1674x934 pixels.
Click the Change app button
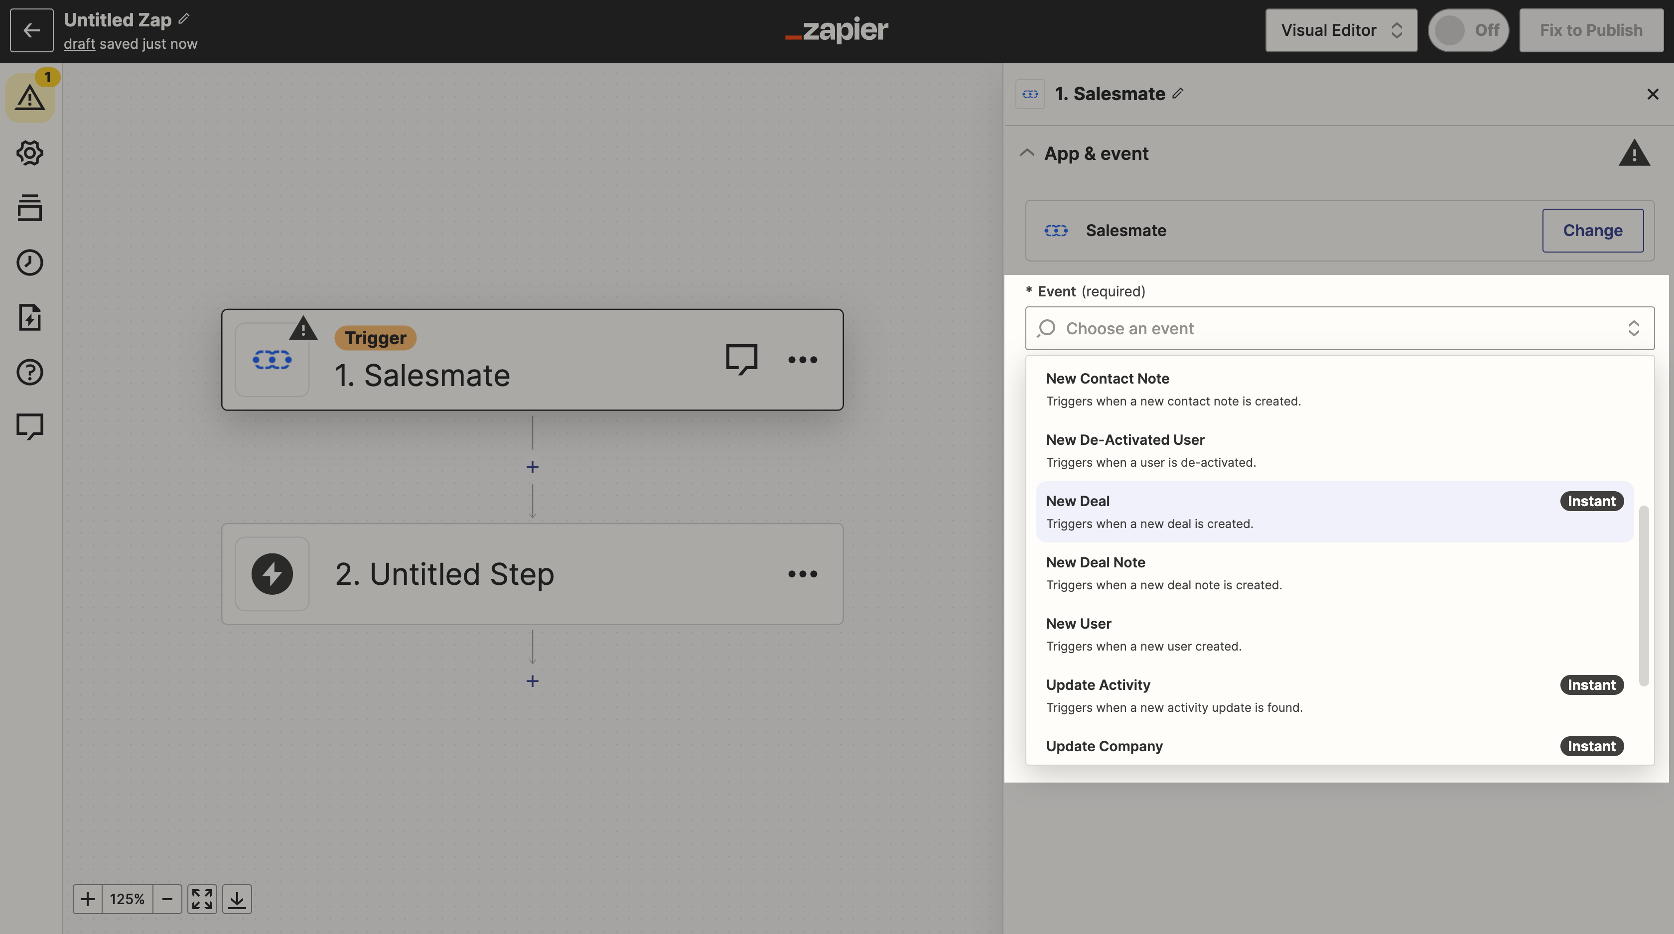click(1593, 231)
